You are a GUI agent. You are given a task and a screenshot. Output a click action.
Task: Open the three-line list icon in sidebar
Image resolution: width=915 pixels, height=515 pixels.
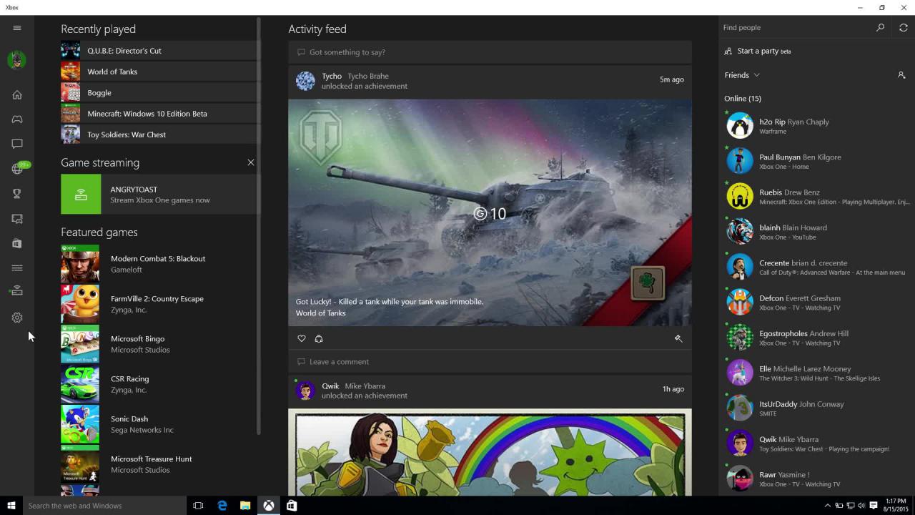point(17,268)
